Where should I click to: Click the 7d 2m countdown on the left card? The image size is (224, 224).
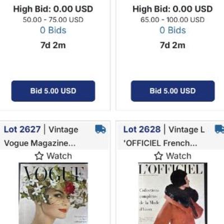point(53,45)
